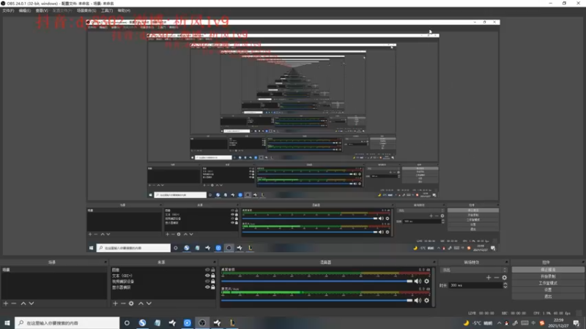
Task: Toggle lock on Display Capture source
Action: coord(213,287)
